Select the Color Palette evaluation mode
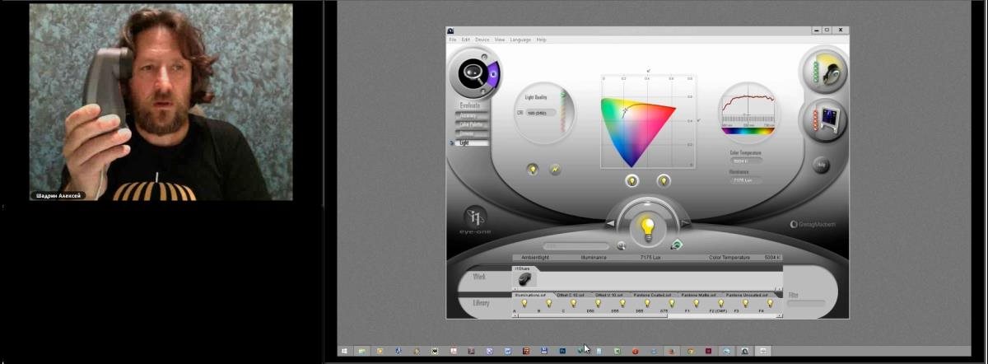This screenshot has height=364, width=988. pyautogui.click(x=473, y=124)
